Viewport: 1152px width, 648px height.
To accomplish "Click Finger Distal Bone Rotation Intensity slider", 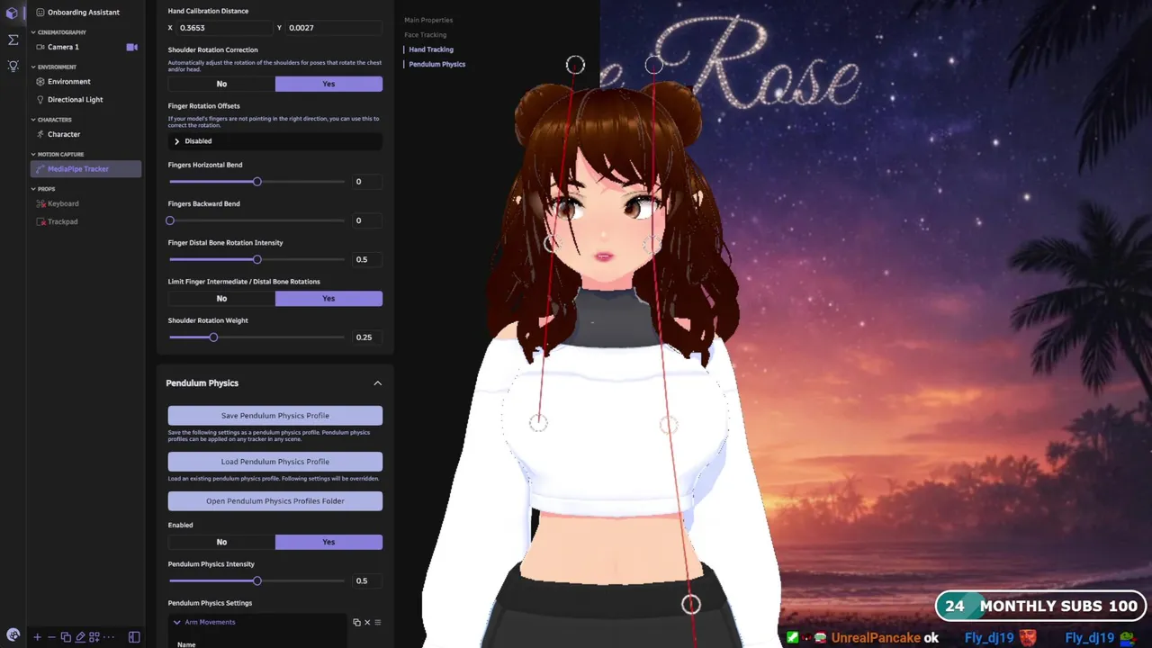I will pyautogui.click(x=256, y=259).
